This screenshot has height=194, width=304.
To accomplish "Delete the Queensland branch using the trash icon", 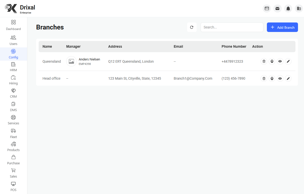I will 264,61.
